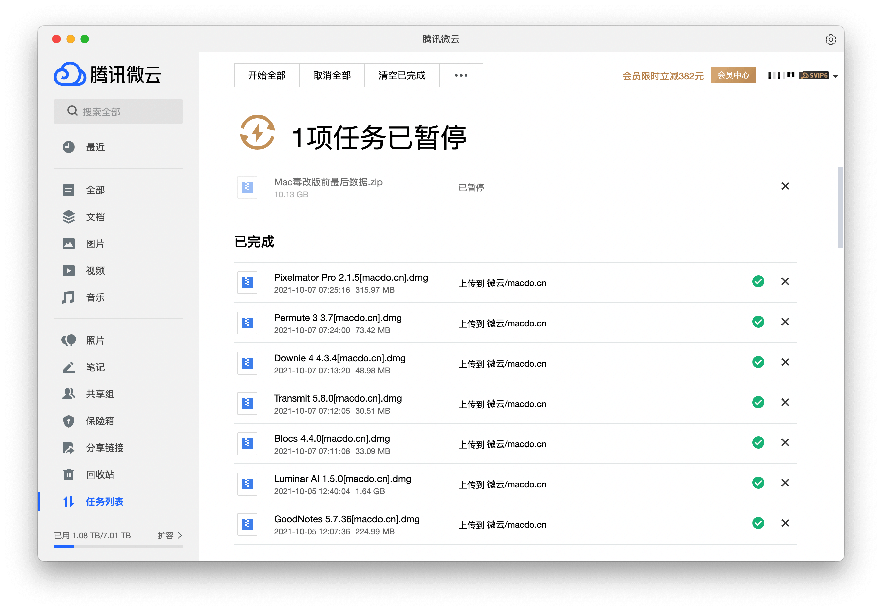Click green checkmark for Permute 3
Image resolution: width=882 pixels, height=611 pixels.
[x=758, y=322]
